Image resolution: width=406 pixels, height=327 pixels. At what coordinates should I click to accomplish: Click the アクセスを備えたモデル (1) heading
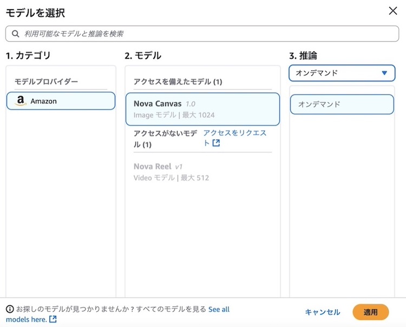[178, 82]
